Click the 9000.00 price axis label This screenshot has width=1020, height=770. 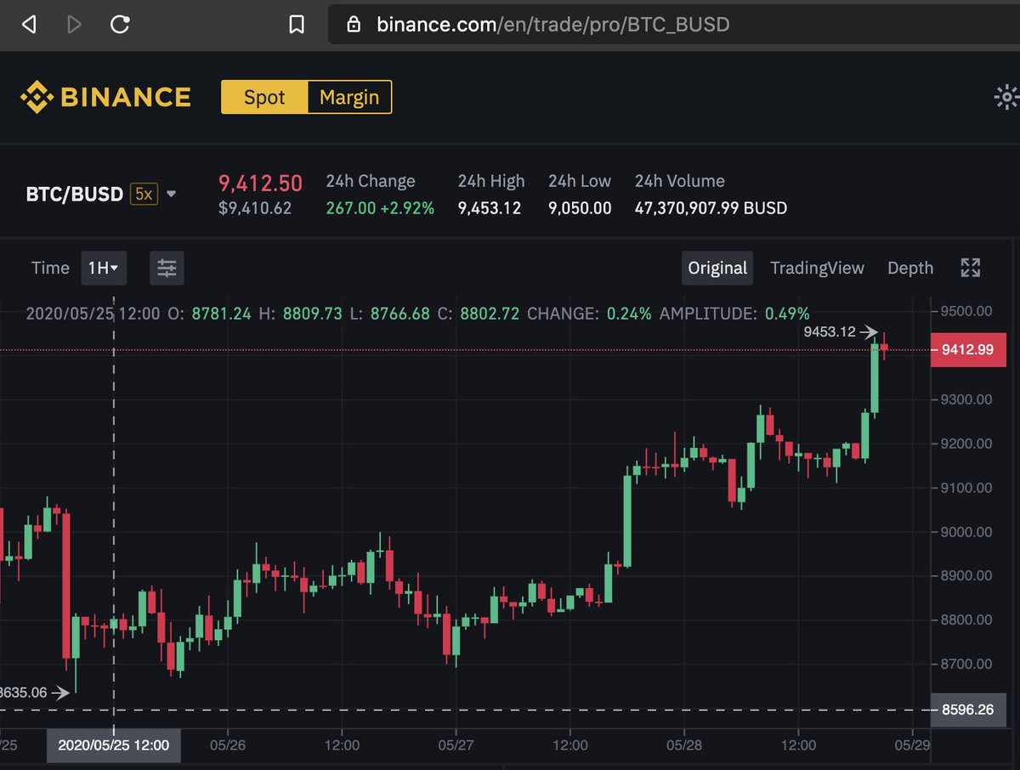966,531
